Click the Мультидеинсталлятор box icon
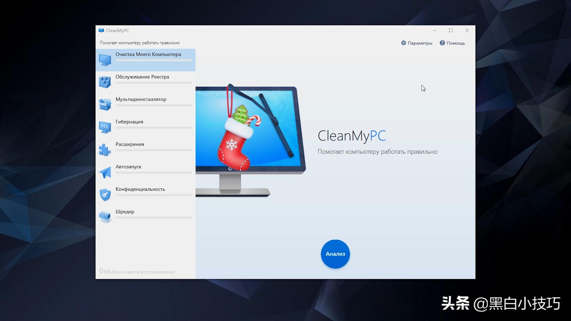Viewport: 571px width, 321px height. click(x=105, y=105)
